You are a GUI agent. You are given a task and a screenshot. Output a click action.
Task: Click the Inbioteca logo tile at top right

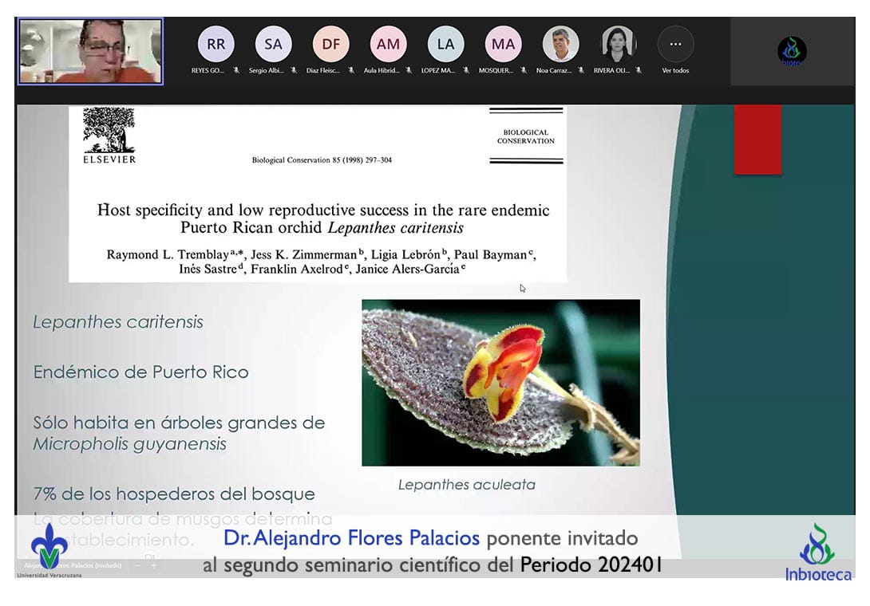792,52
